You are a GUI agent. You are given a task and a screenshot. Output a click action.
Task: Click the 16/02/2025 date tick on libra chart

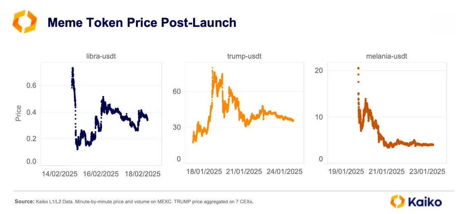[x=101, y=174]
